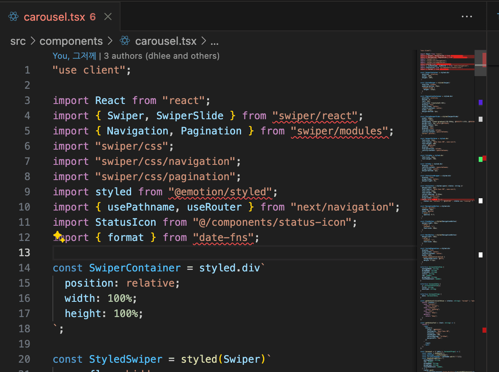Open the src breadcrumb folder dropdown
This screenshot has width=499, height=372.
pos(18,41)
